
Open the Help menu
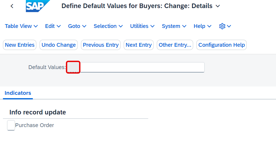202,26
